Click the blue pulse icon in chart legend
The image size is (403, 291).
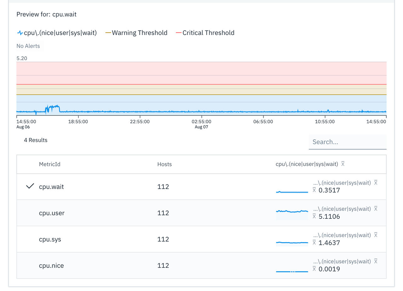(20, 33)
